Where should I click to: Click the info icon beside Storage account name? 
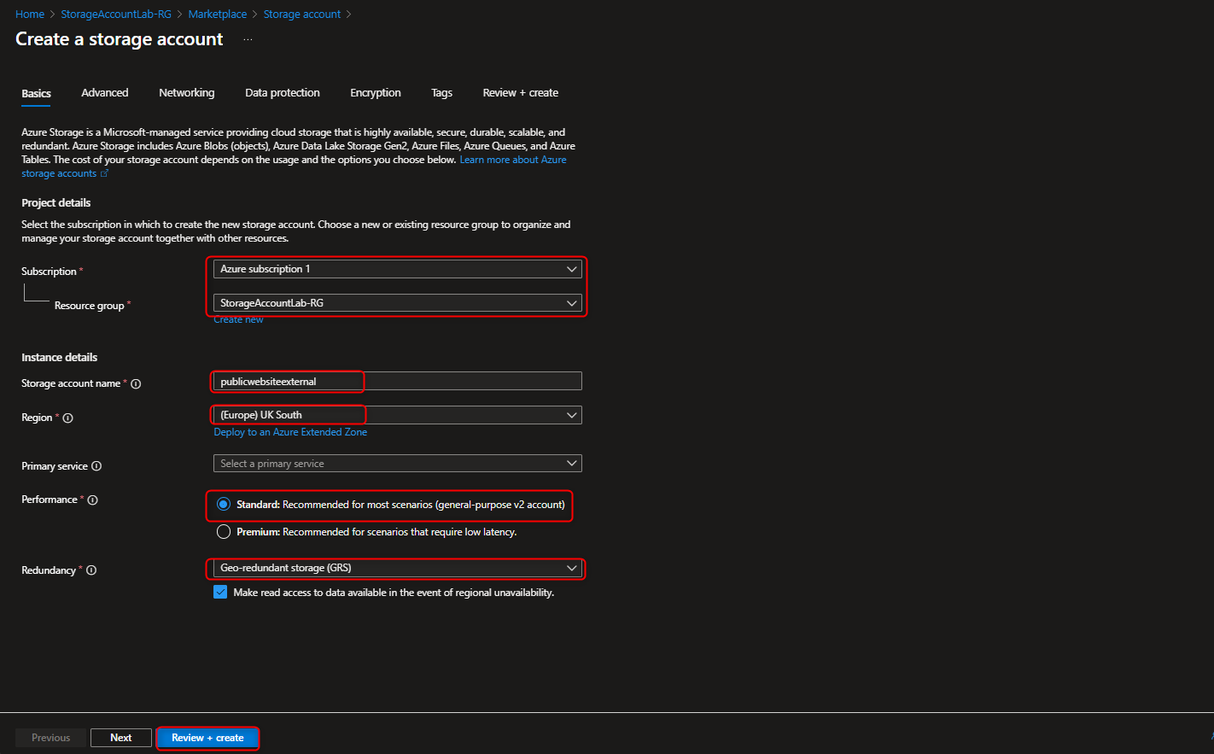[136, 383]
